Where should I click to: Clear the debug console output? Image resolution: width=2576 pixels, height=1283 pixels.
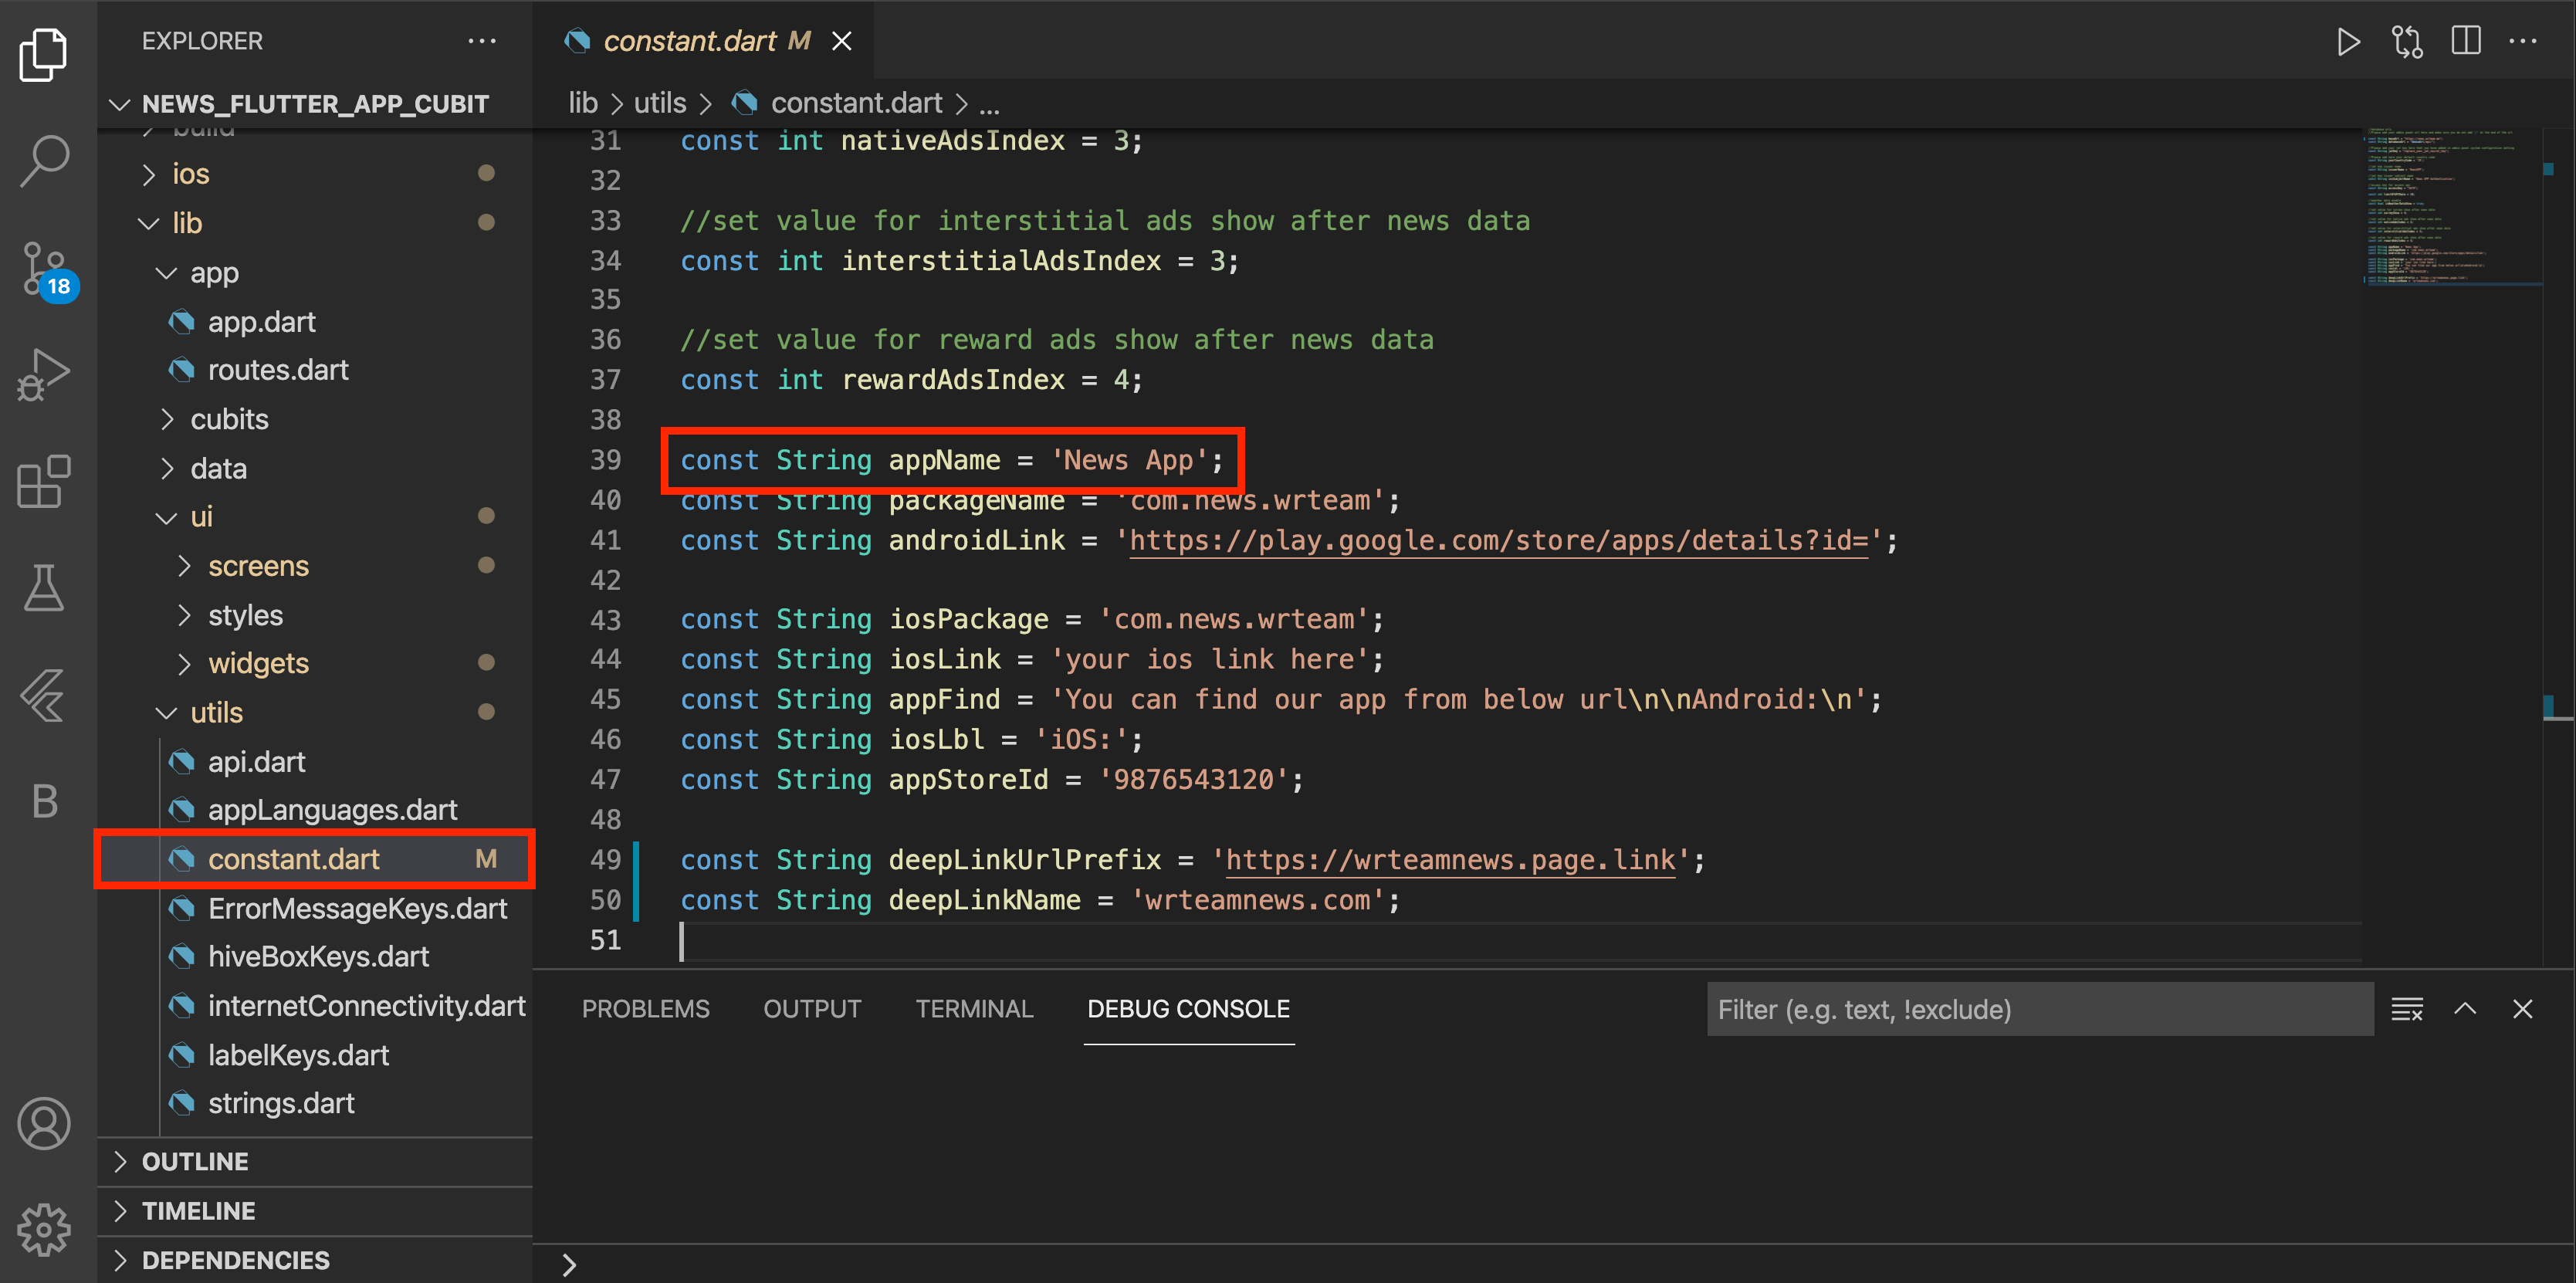pyautogui.click(x=2406, y=1009)
